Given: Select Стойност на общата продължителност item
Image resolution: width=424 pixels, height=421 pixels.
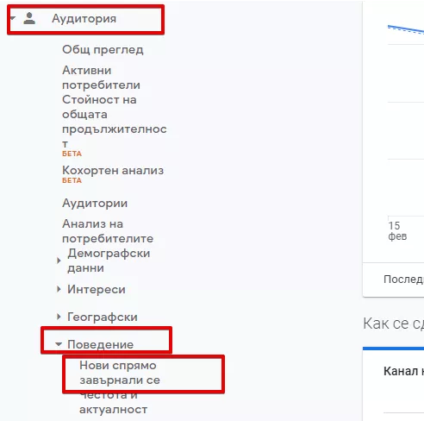Looking at the screenshot, I should 115,122.
